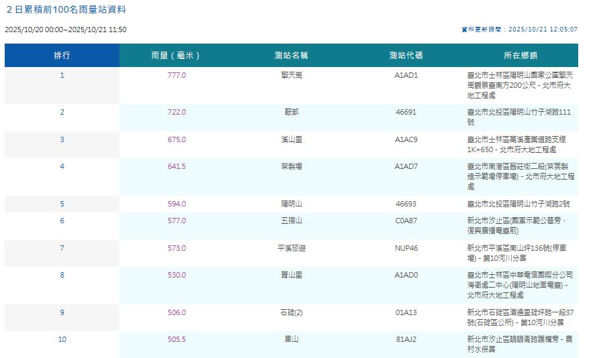Click station name 陽明山
The image size is (599, 358).
(x=291, y=204)
